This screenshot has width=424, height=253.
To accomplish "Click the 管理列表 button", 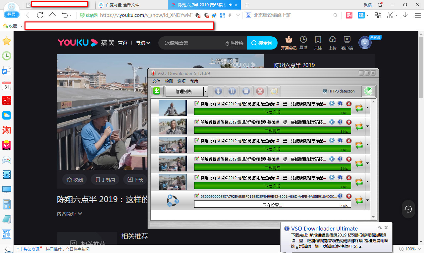I will 184,91.
